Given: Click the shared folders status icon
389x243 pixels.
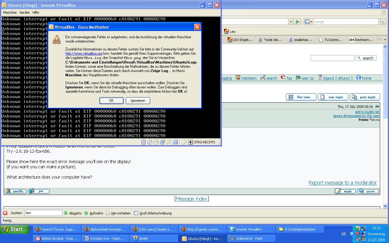Looking at the screenshot, I should click(175, 142).
